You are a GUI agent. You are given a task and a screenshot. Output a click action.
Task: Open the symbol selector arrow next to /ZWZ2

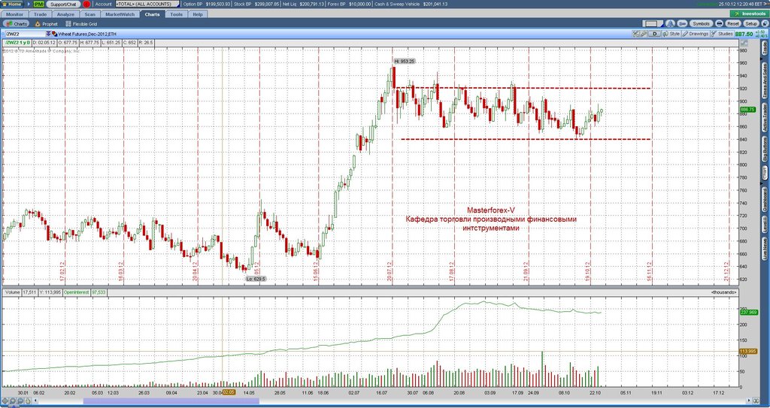tap(48, 34)
